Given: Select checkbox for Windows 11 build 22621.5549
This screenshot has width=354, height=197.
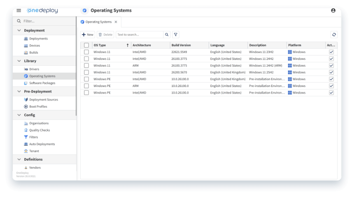Looking at the screenshot, I should (x=86, y=52).
